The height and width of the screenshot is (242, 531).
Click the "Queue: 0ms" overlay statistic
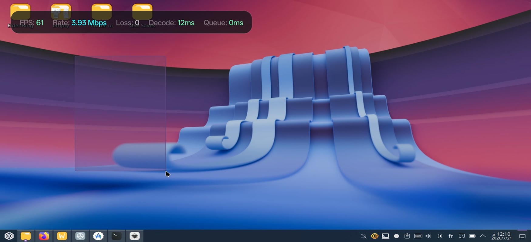pyautogui.click(x=223, y=23)
